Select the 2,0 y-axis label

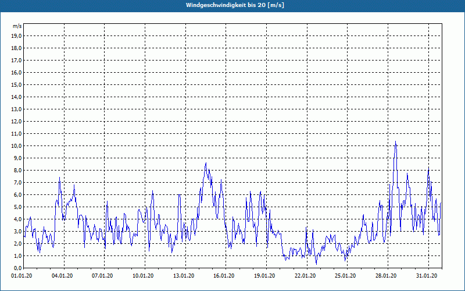click(17, 243)
